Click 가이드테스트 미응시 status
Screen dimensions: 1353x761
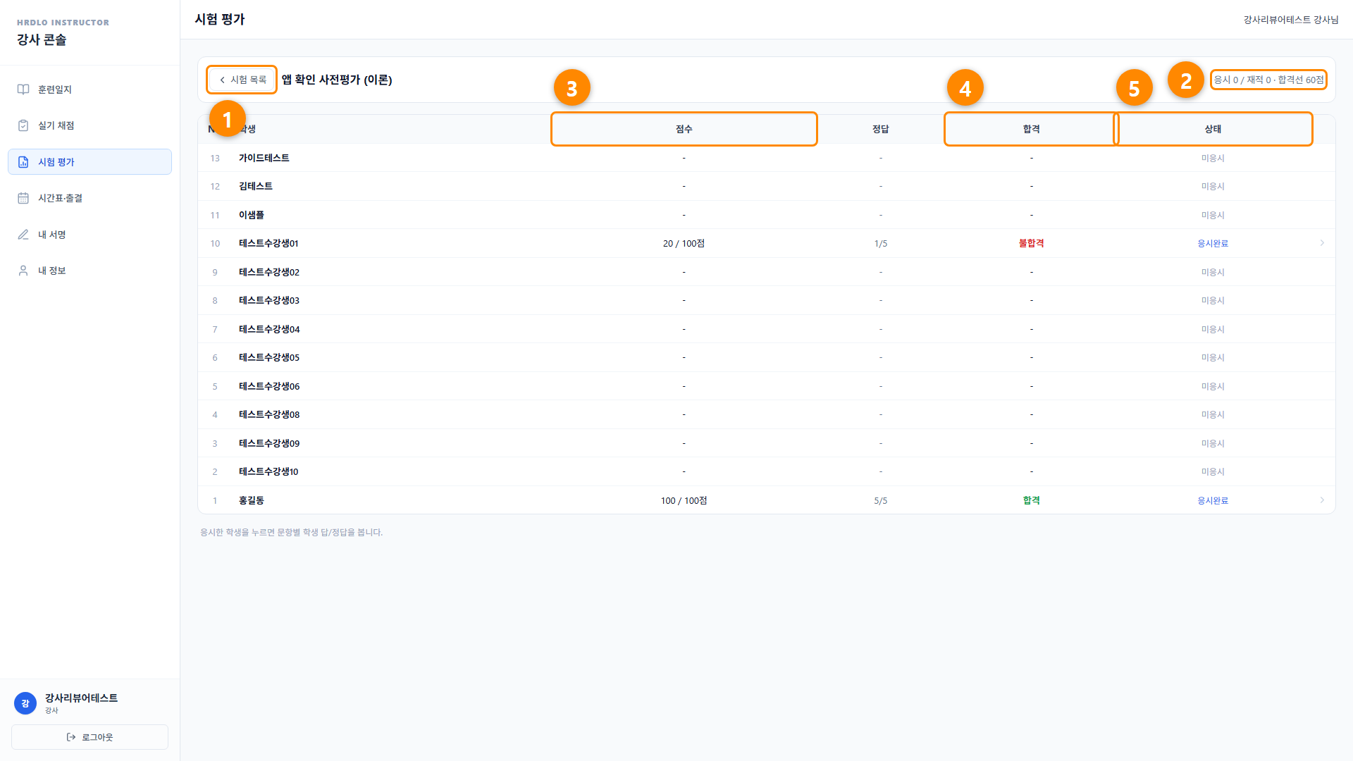click(1213, 158)
